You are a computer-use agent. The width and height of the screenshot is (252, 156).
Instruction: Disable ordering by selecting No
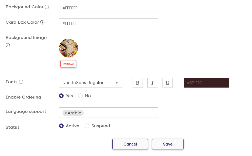pyautogui.click(x=81, y=96)
